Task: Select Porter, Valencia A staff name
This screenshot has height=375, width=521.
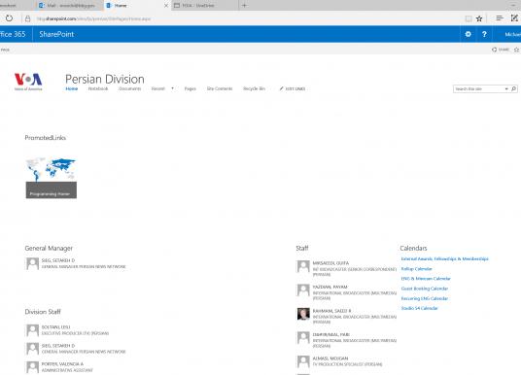Action: (x=62, y=364)
